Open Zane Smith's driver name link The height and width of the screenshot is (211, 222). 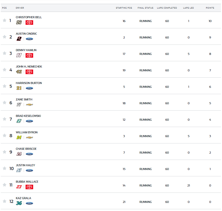coord(24,99)
